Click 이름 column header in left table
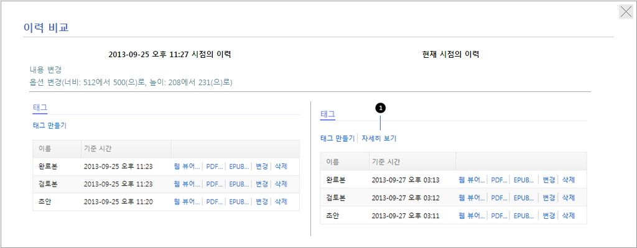The height and width of the screenshot is (248, 637). click(45, 149)
